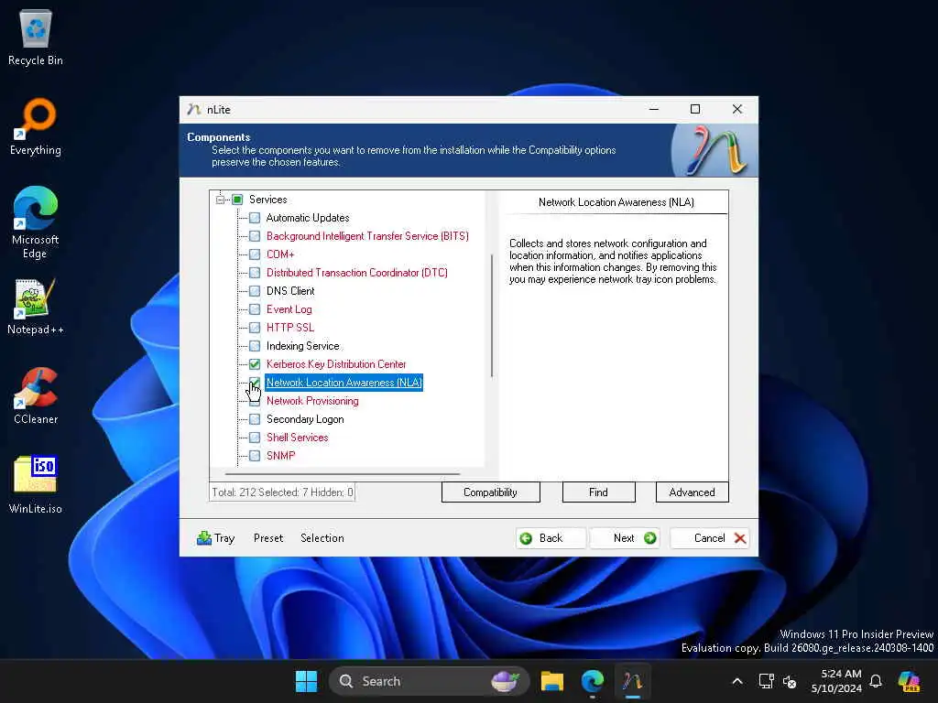The width and height of the screenshot is (938, 703).
Task: Select the DNS Client tree row
Action: tap(290, 291)
